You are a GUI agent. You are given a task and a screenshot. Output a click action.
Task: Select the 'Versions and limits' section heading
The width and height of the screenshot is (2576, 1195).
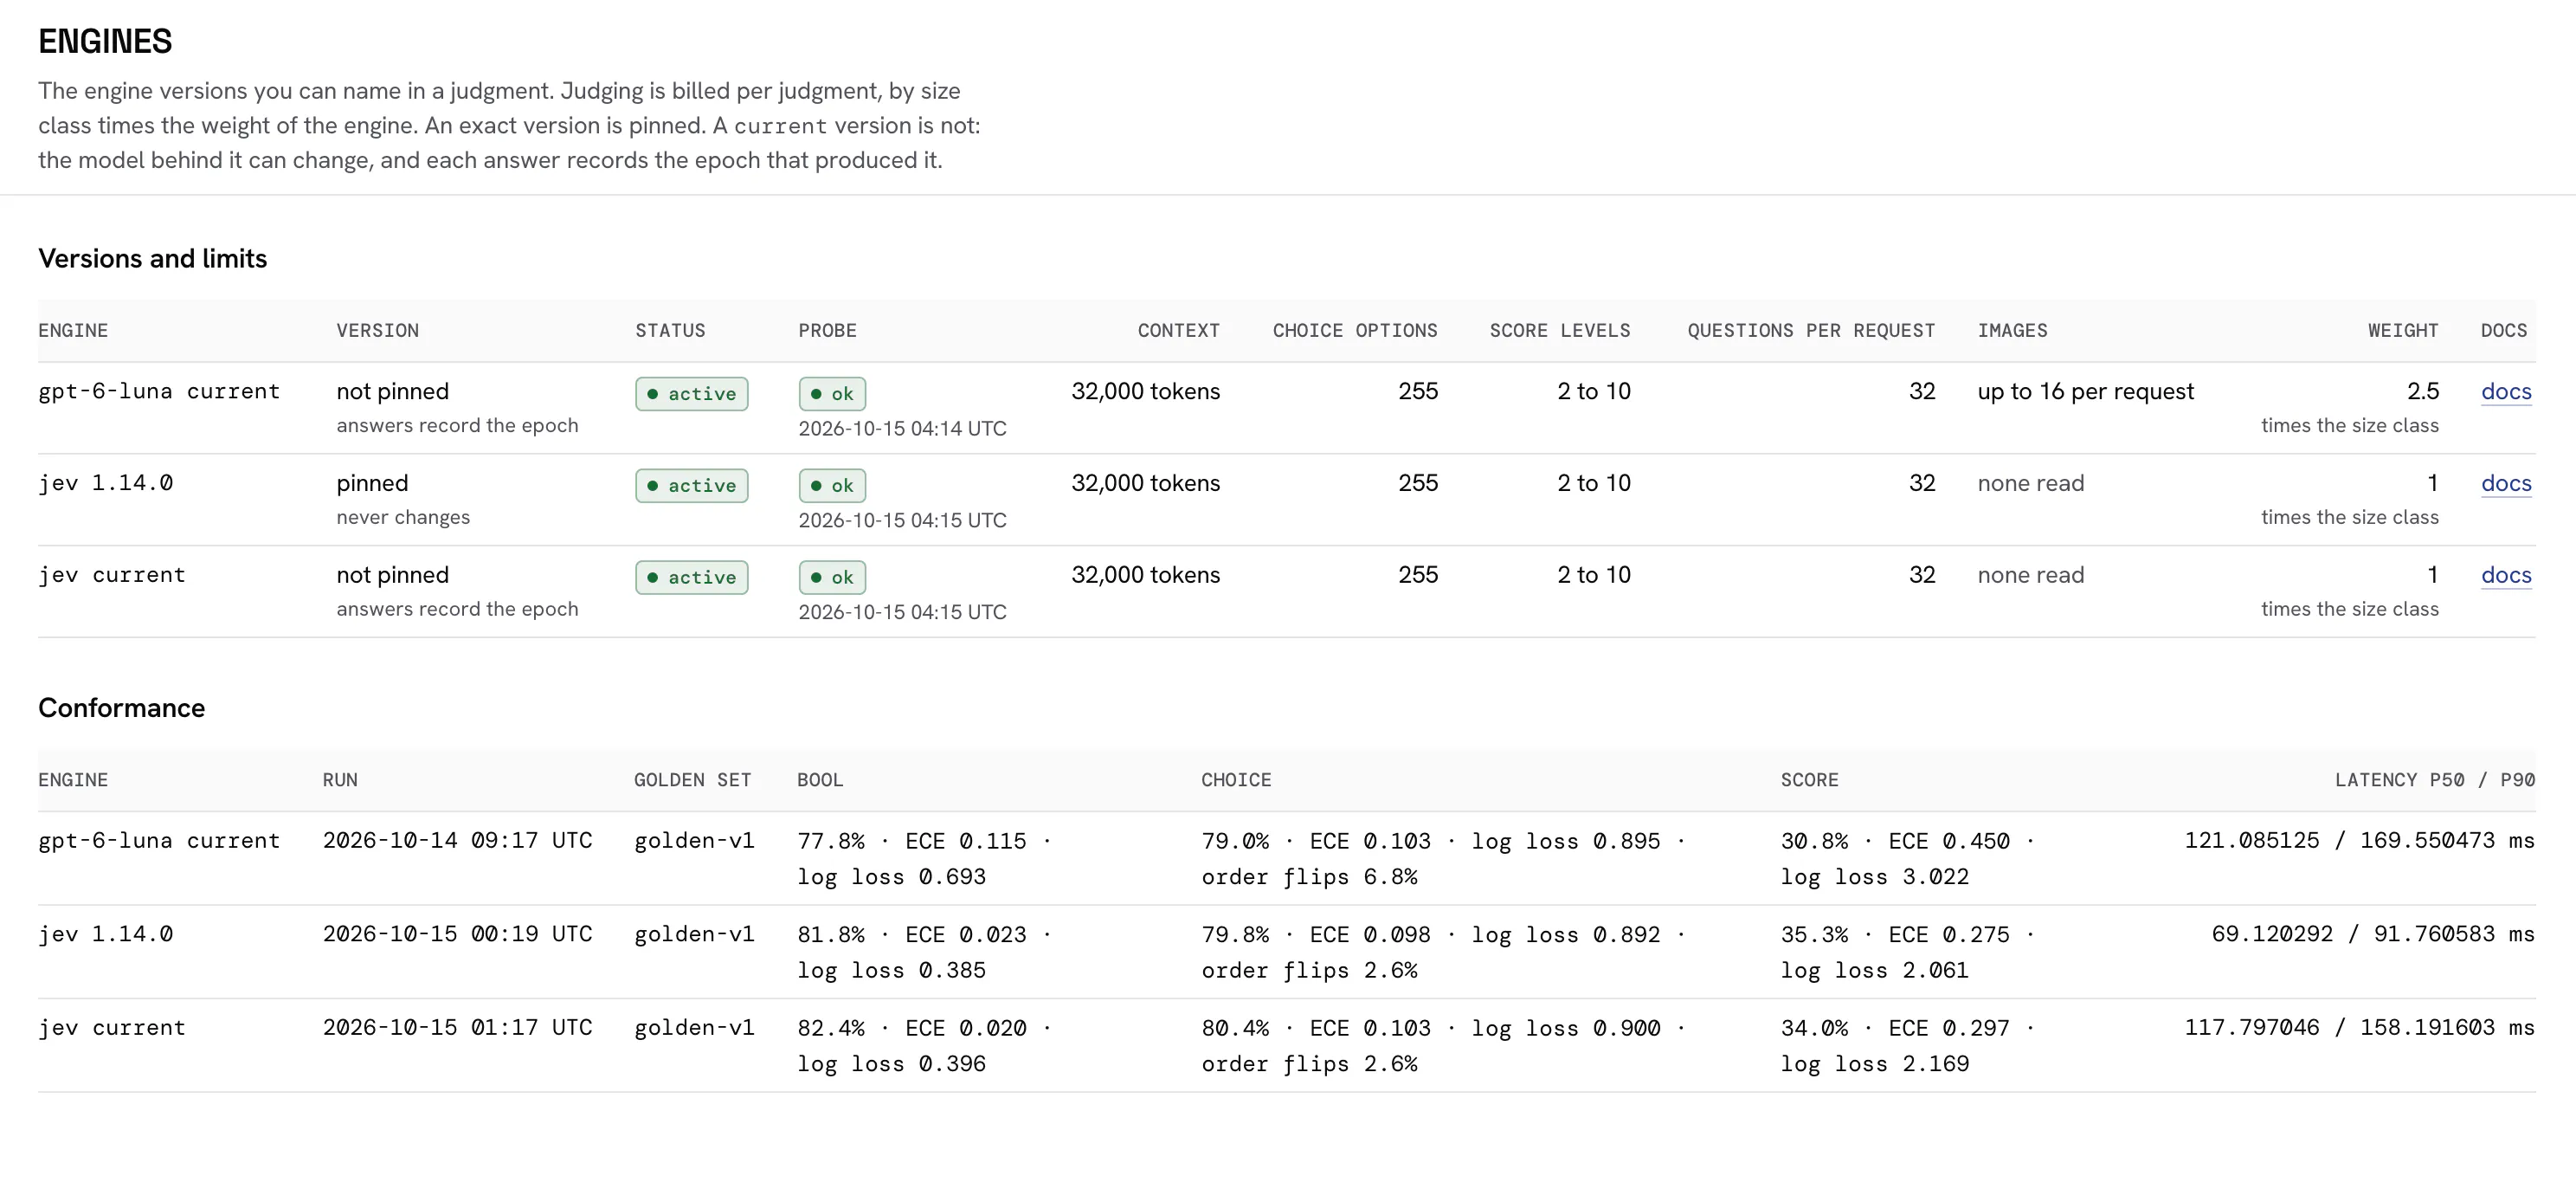pyautogui.click(x=153, y=259)
